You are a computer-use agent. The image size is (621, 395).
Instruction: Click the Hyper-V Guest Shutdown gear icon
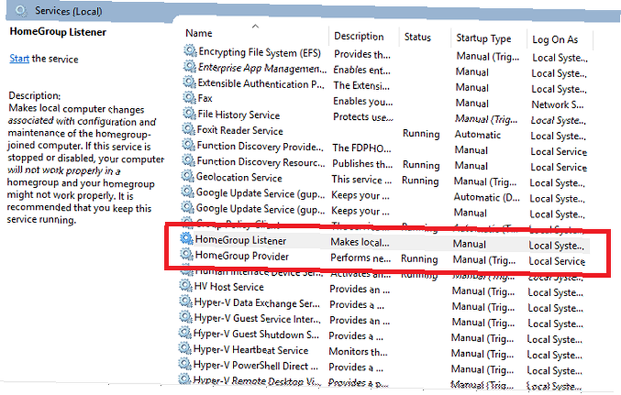click(x=185, y=333)
